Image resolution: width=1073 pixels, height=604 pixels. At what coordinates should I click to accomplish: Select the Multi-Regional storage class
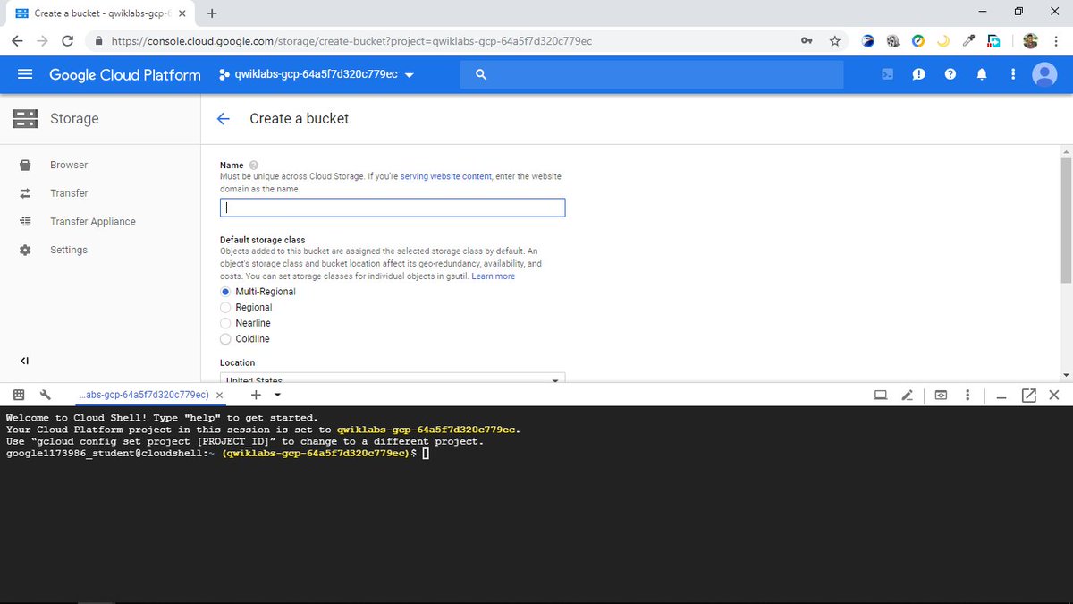tap(225, 292)
